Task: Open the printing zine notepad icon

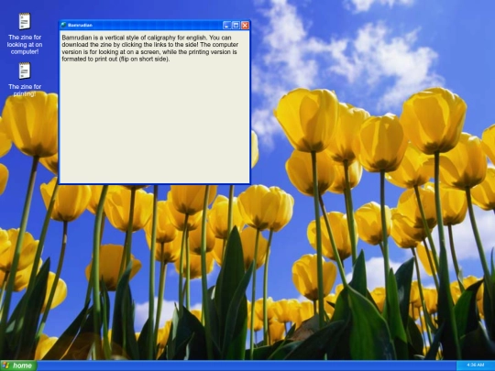Action: [x=25, y=71]
